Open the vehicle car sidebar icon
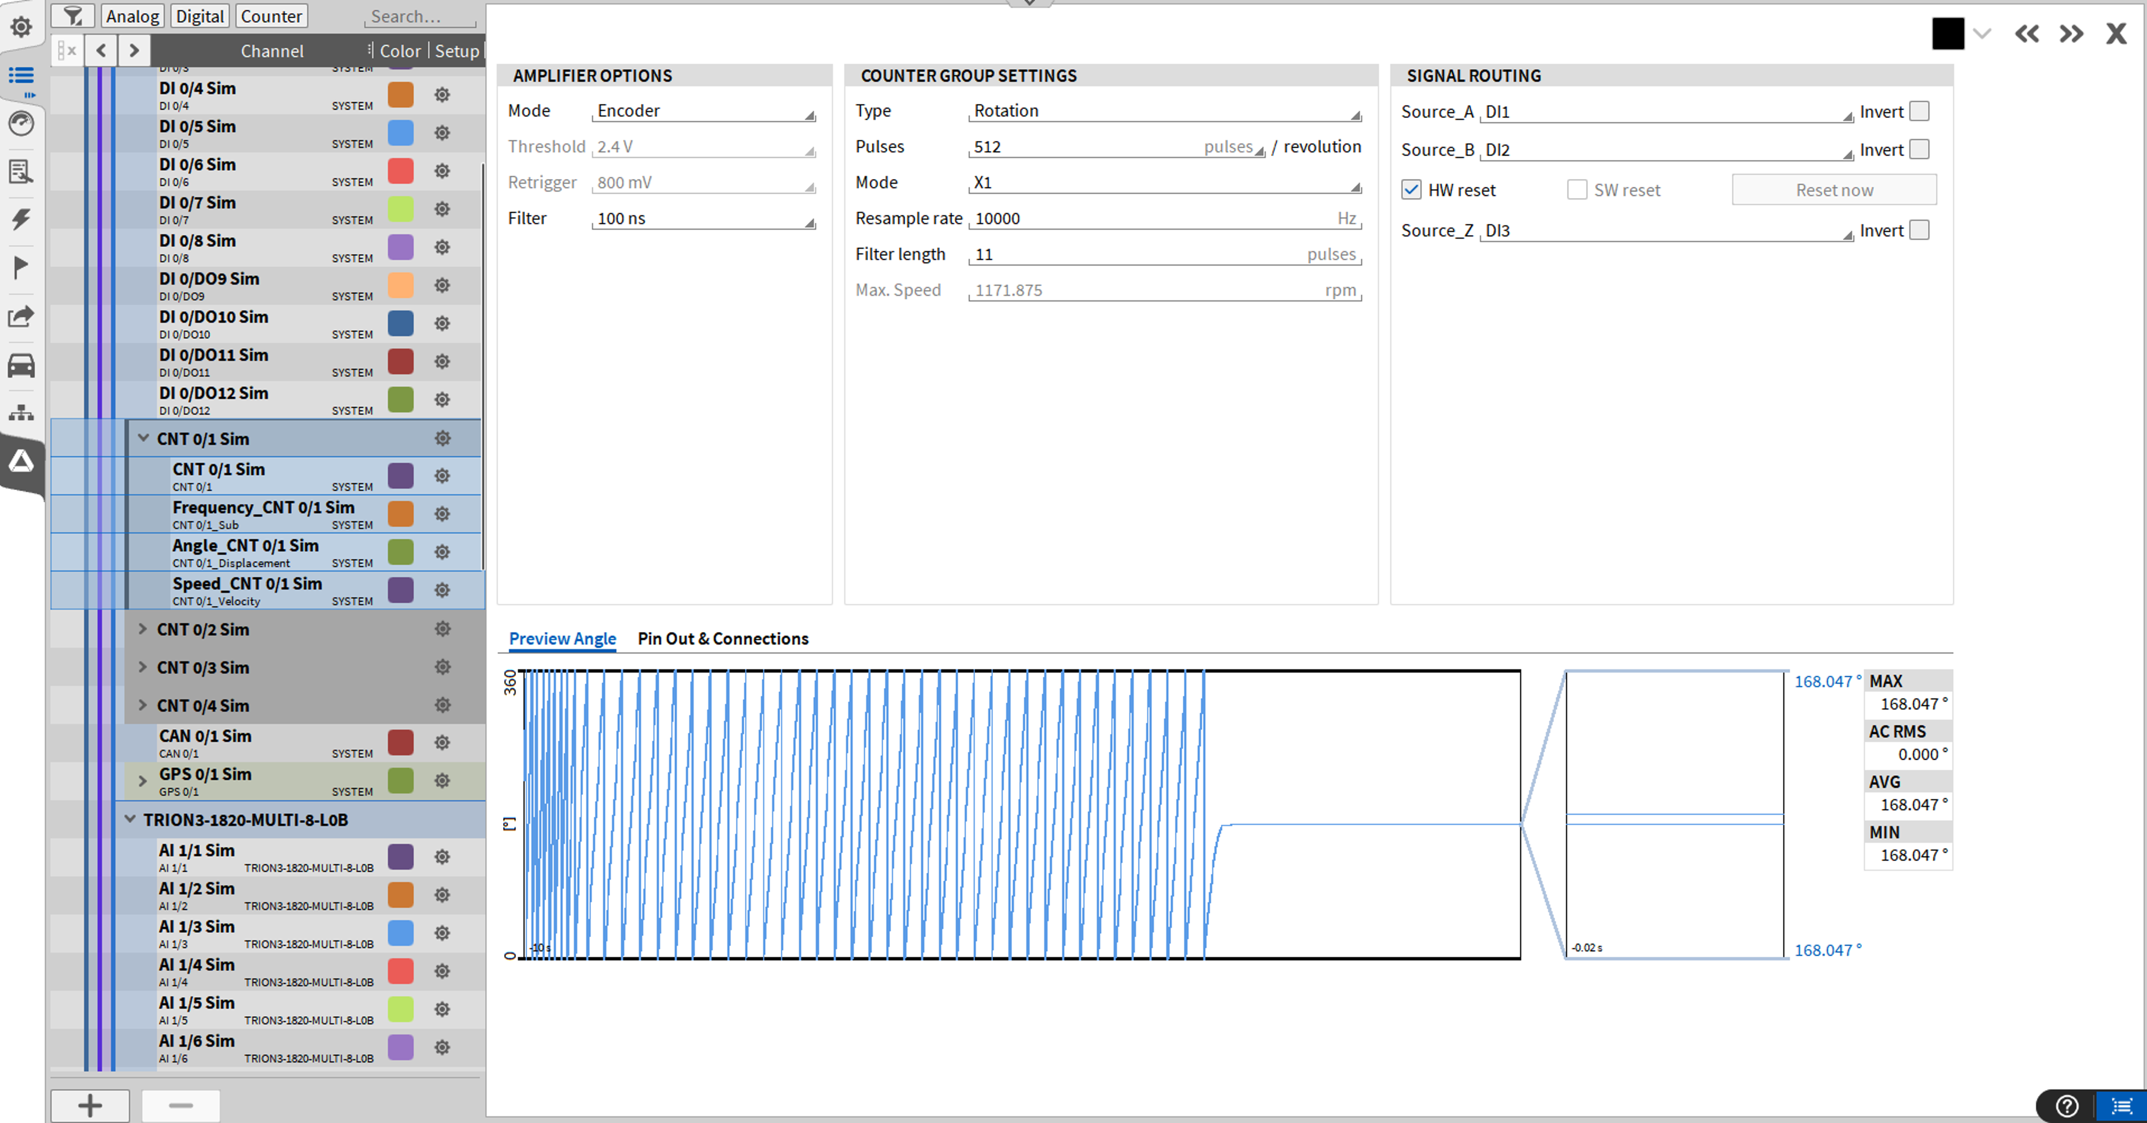2147x1123 pixels. pos(21,365)
